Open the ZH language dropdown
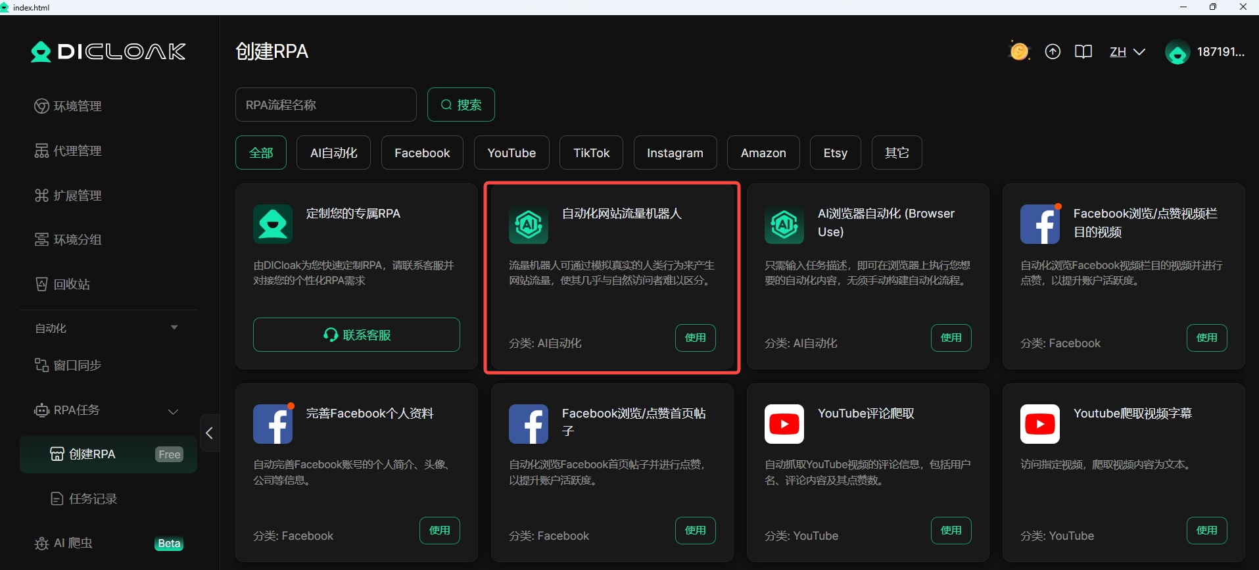Viewport: 1259px width, 570px height. click(x=1127, y=51)
